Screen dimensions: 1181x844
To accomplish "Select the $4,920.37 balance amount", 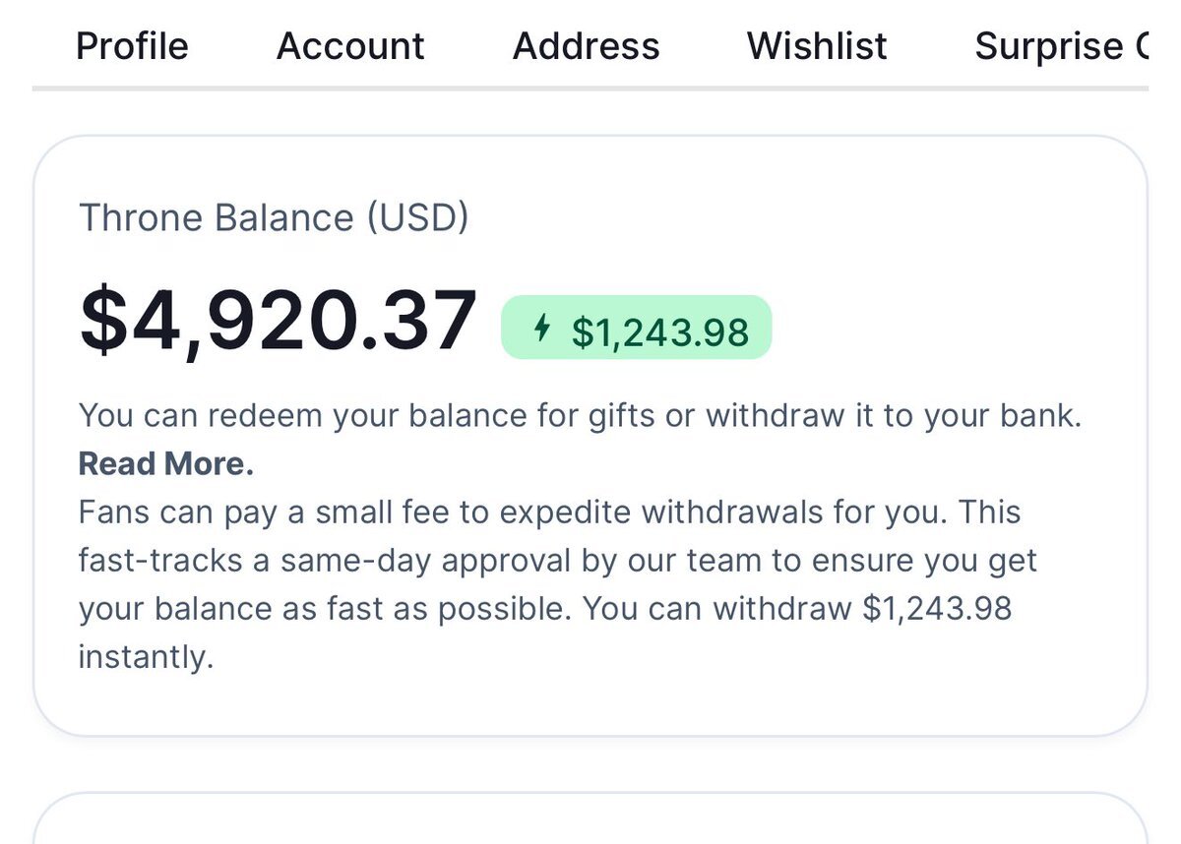I will (x=279, y=322).
